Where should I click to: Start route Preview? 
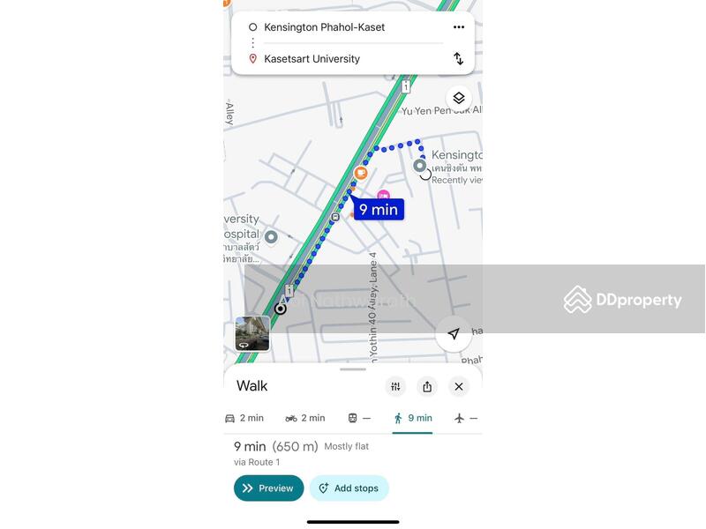pos(269,488)
